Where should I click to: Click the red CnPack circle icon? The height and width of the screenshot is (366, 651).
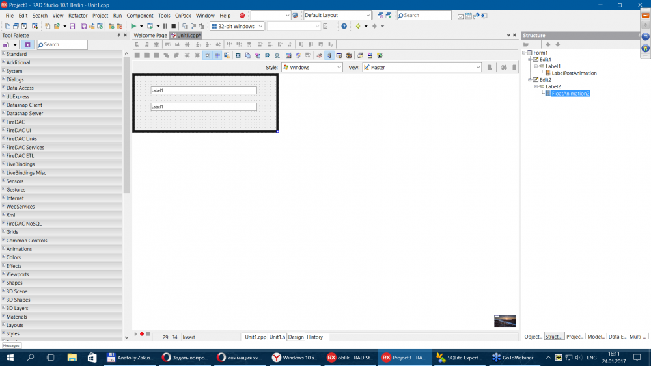pos(242,16)
